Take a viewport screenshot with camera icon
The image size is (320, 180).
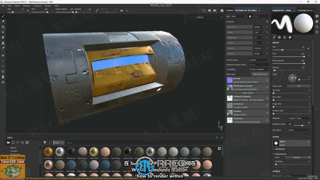[x=222, y=10]
